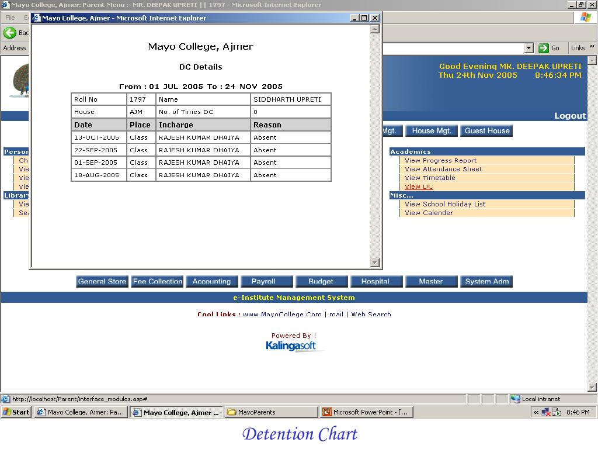Expand the Links toolbar chevron
This screenshot has width=598, height=449.
pyautogui.click(x=591, y=47)
